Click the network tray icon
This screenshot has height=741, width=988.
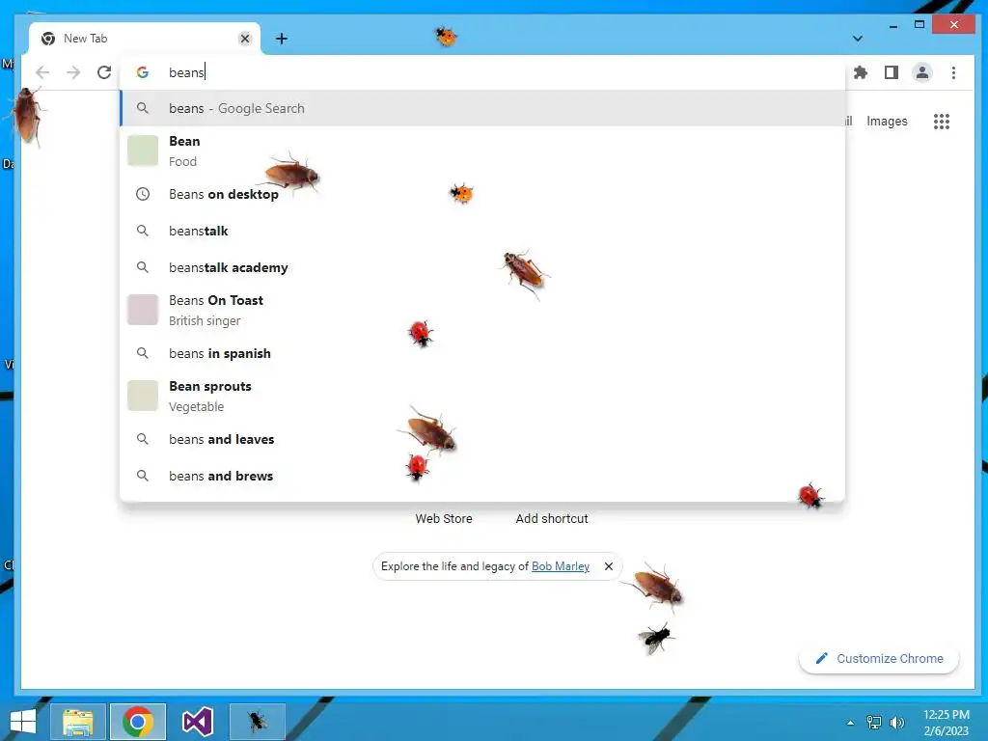pyautogui.click(x=874, y=722)
